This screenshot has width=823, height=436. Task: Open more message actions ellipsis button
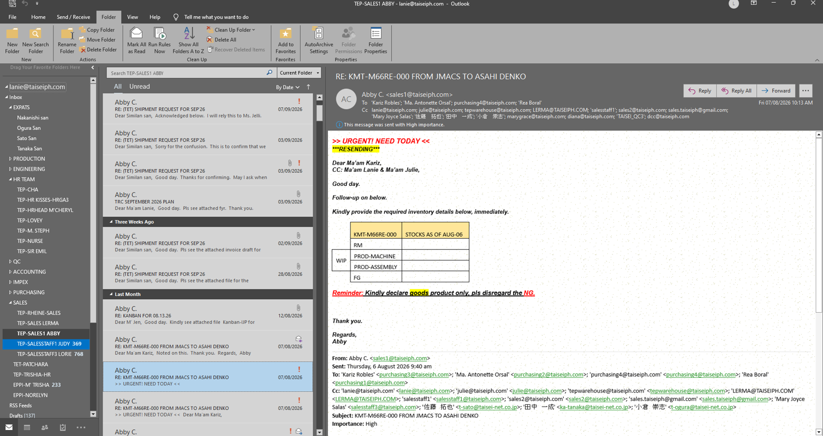[806, 91]
